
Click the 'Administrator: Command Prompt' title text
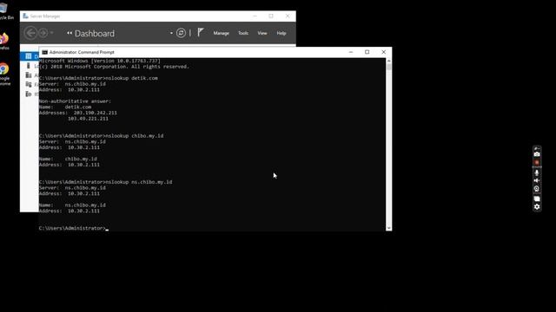82,52
